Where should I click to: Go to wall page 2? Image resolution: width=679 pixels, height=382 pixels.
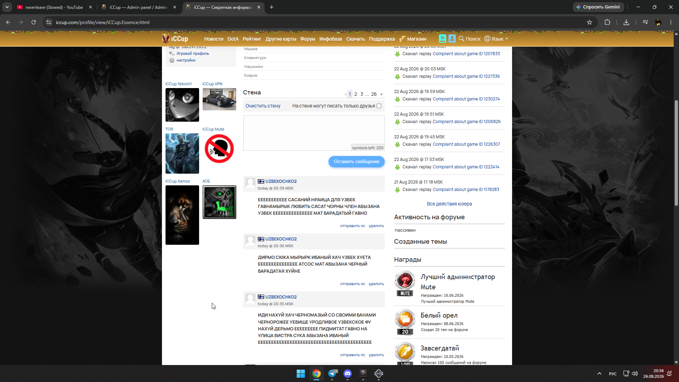tap(356, 94)
